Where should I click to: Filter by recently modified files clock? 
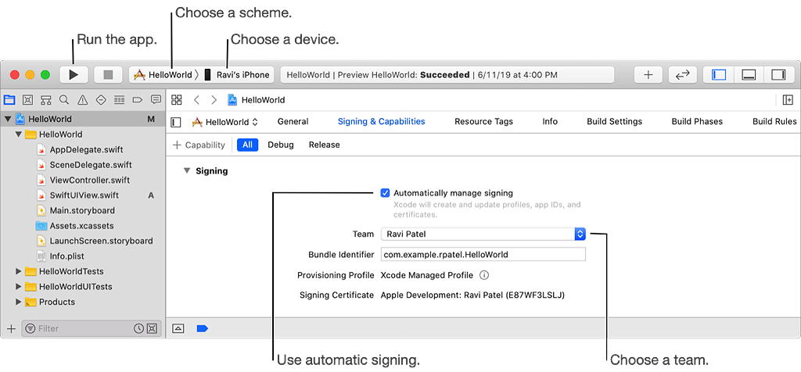[x=138, y=328]
